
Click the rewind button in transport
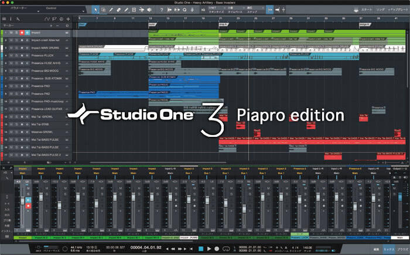[173, 249]
